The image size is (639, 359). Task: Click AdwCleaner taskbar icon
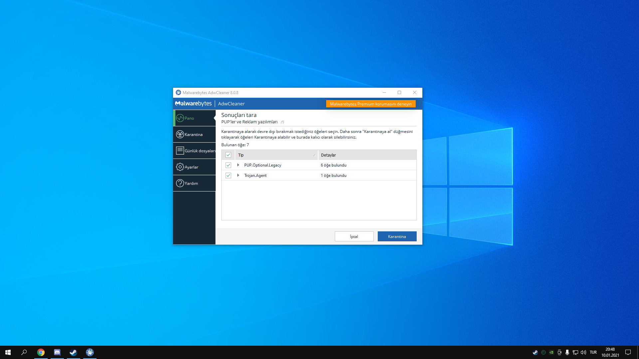pos(90,352)
